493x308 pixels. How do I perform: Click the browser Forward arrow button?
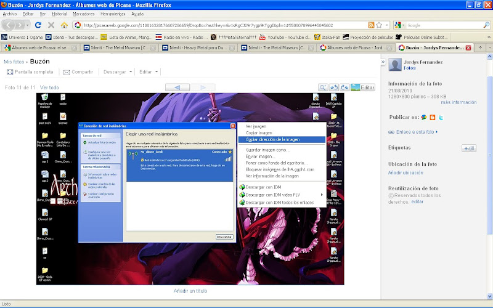pos(20,25)
